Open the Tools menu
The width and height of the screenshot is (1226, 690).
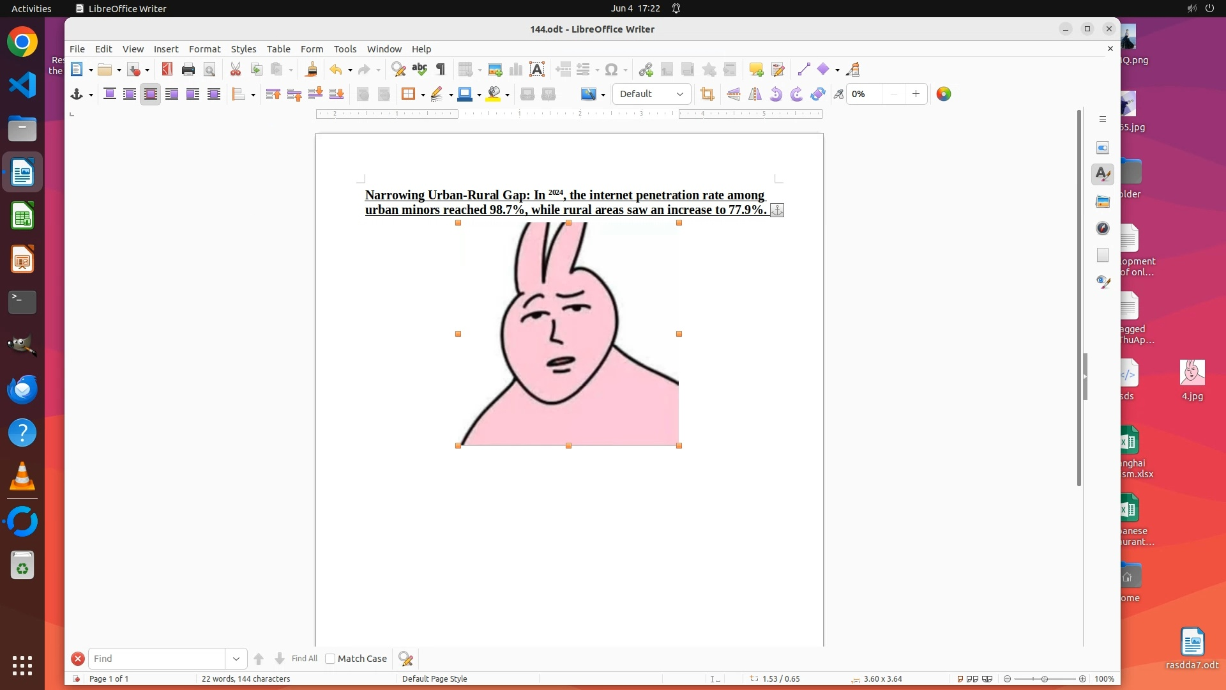click(x=345, y=49)
